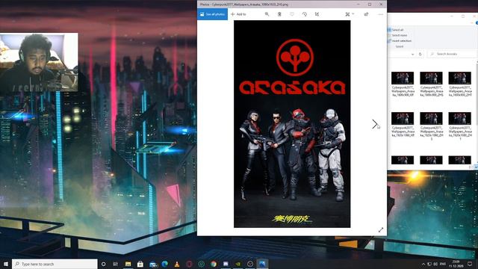
Task: Click the Search Arasaka input field
Action: pyautogui.click(x=453, y=54)
